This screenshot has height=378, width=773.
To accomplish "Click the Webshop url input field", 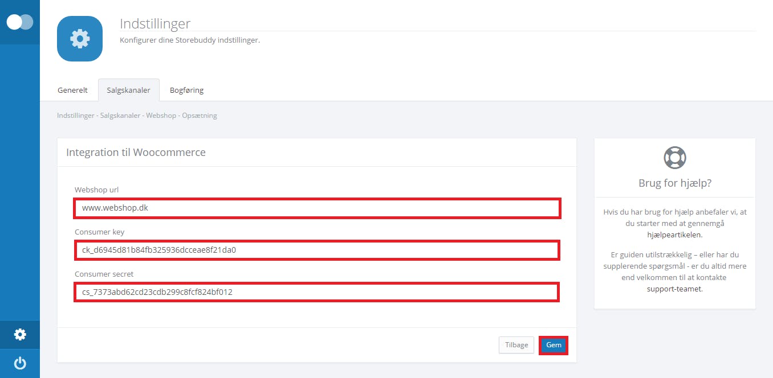I will click(317, 208).
